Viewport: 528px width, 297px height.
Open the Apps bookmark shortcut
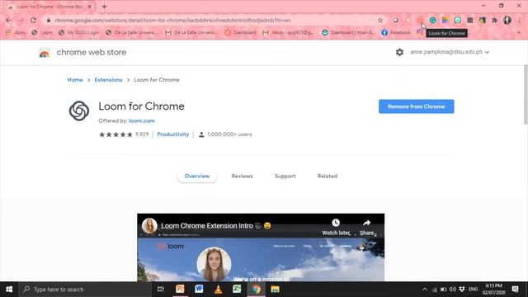click(x=16, y=32)
